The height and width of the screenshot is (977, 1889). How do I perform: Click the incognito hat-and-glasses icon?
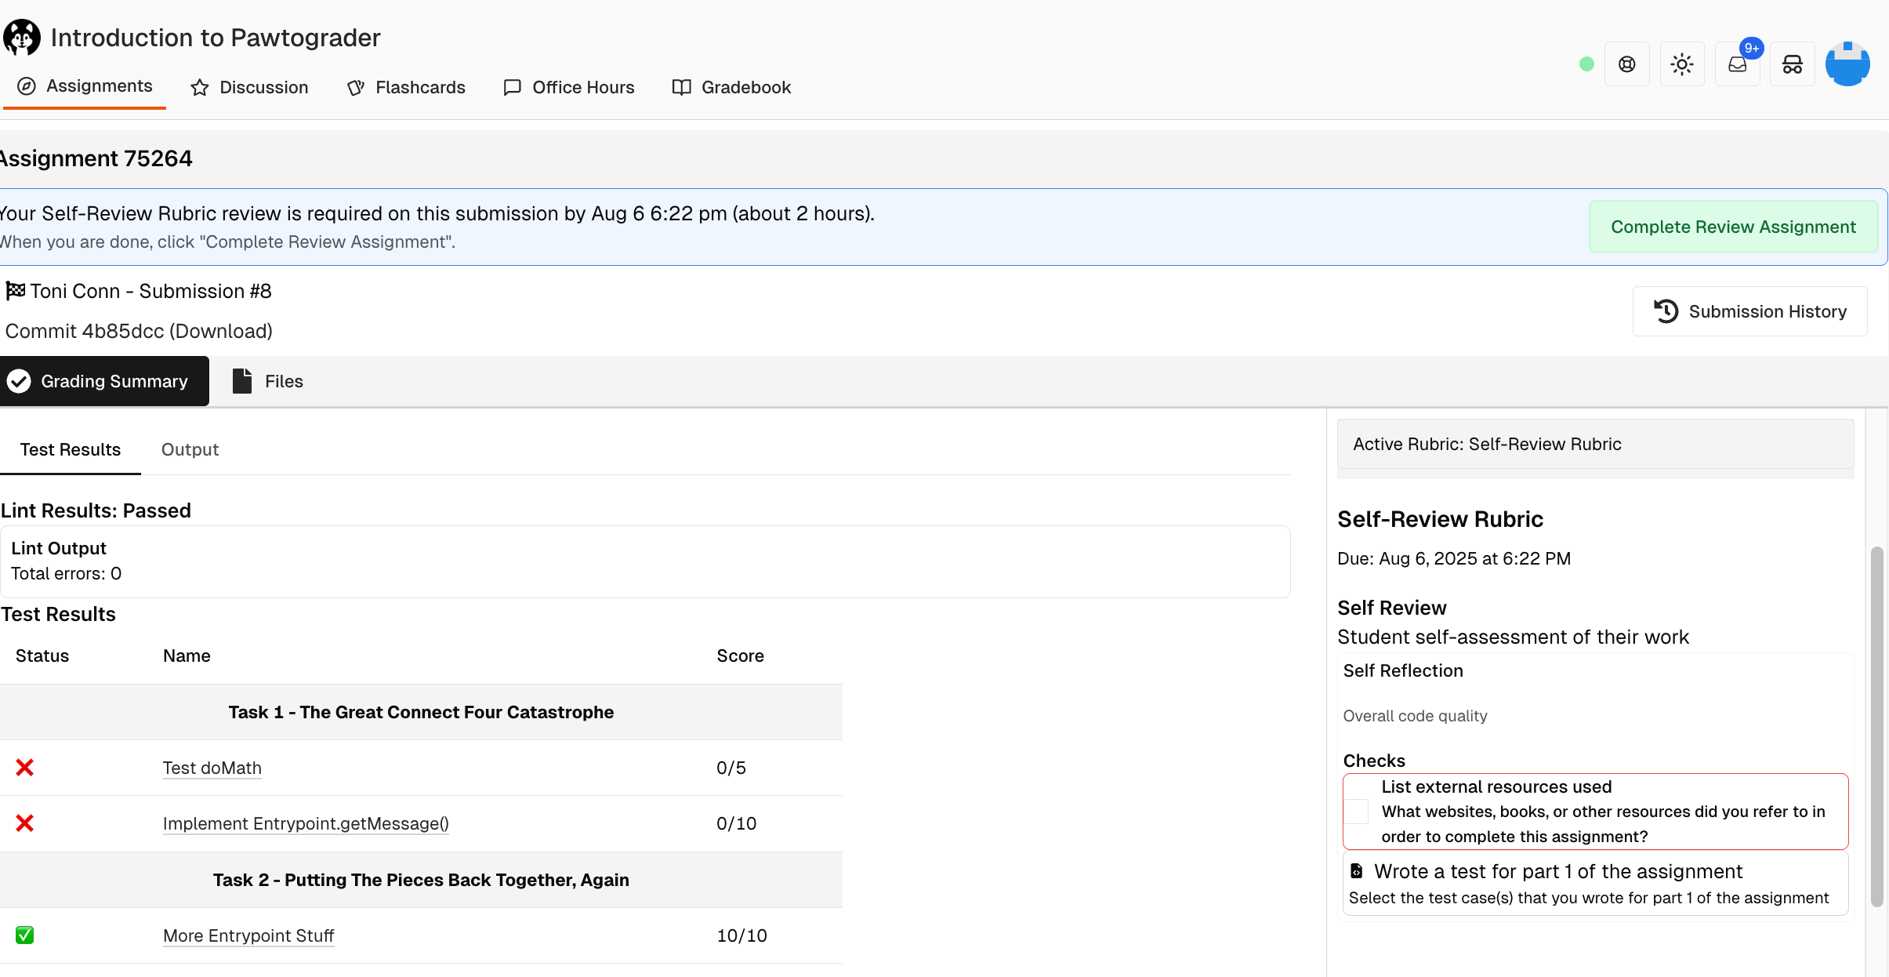click(1793, 64)
